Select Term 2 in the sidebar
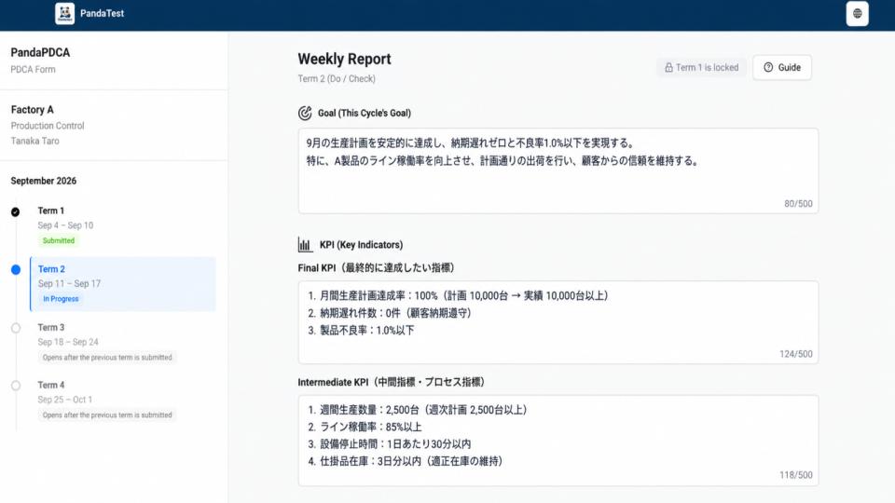 click(x=123, y=284)
